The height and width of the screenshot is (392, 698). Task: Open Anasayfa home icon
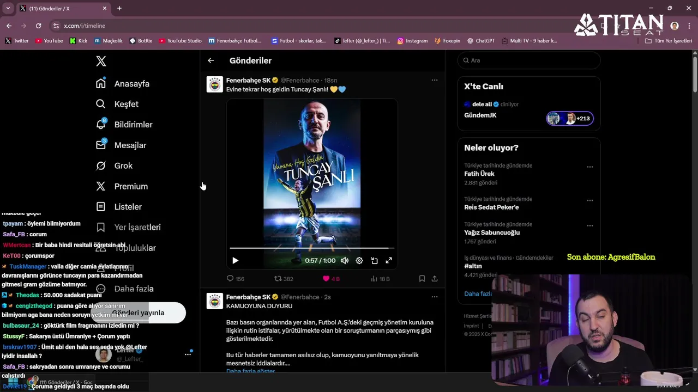[101, 83]
